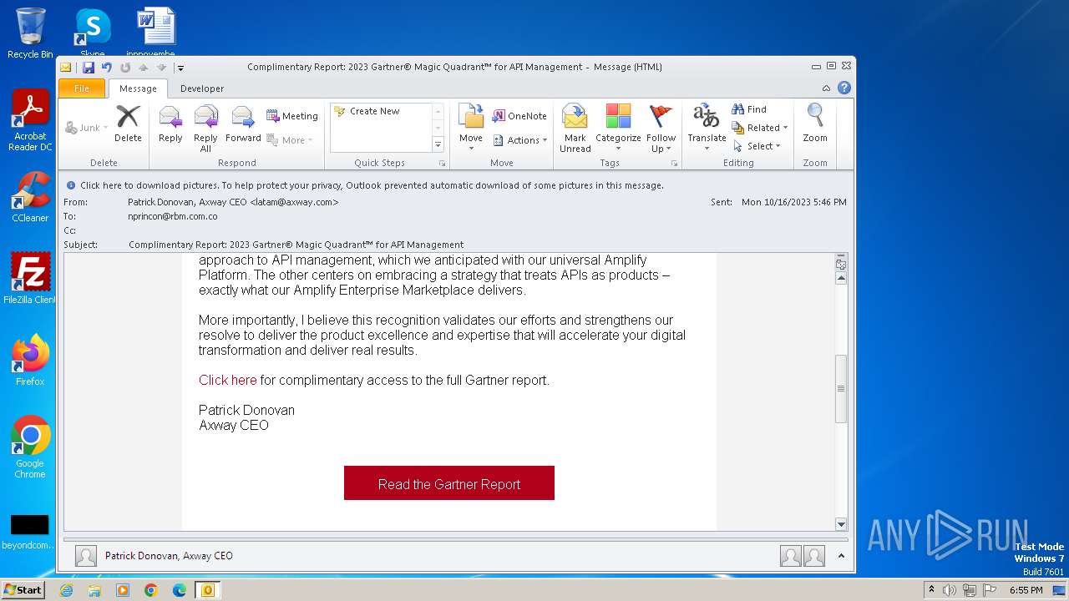Expand the More respond options
Image resolution: width=1069 pixels, height=601 pixels.
point(289,140)
